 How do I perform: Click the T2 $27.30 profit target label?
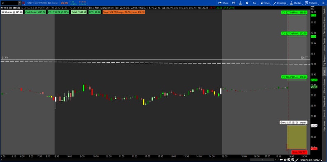(294, 33)
